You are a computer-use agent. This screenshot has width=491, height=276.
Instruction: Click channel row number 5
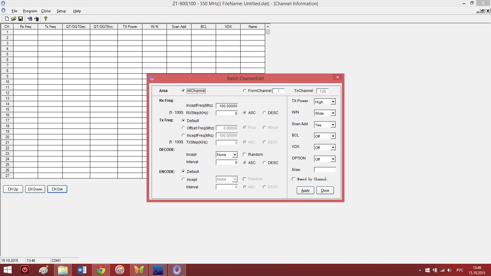click(x=7, y=54)
